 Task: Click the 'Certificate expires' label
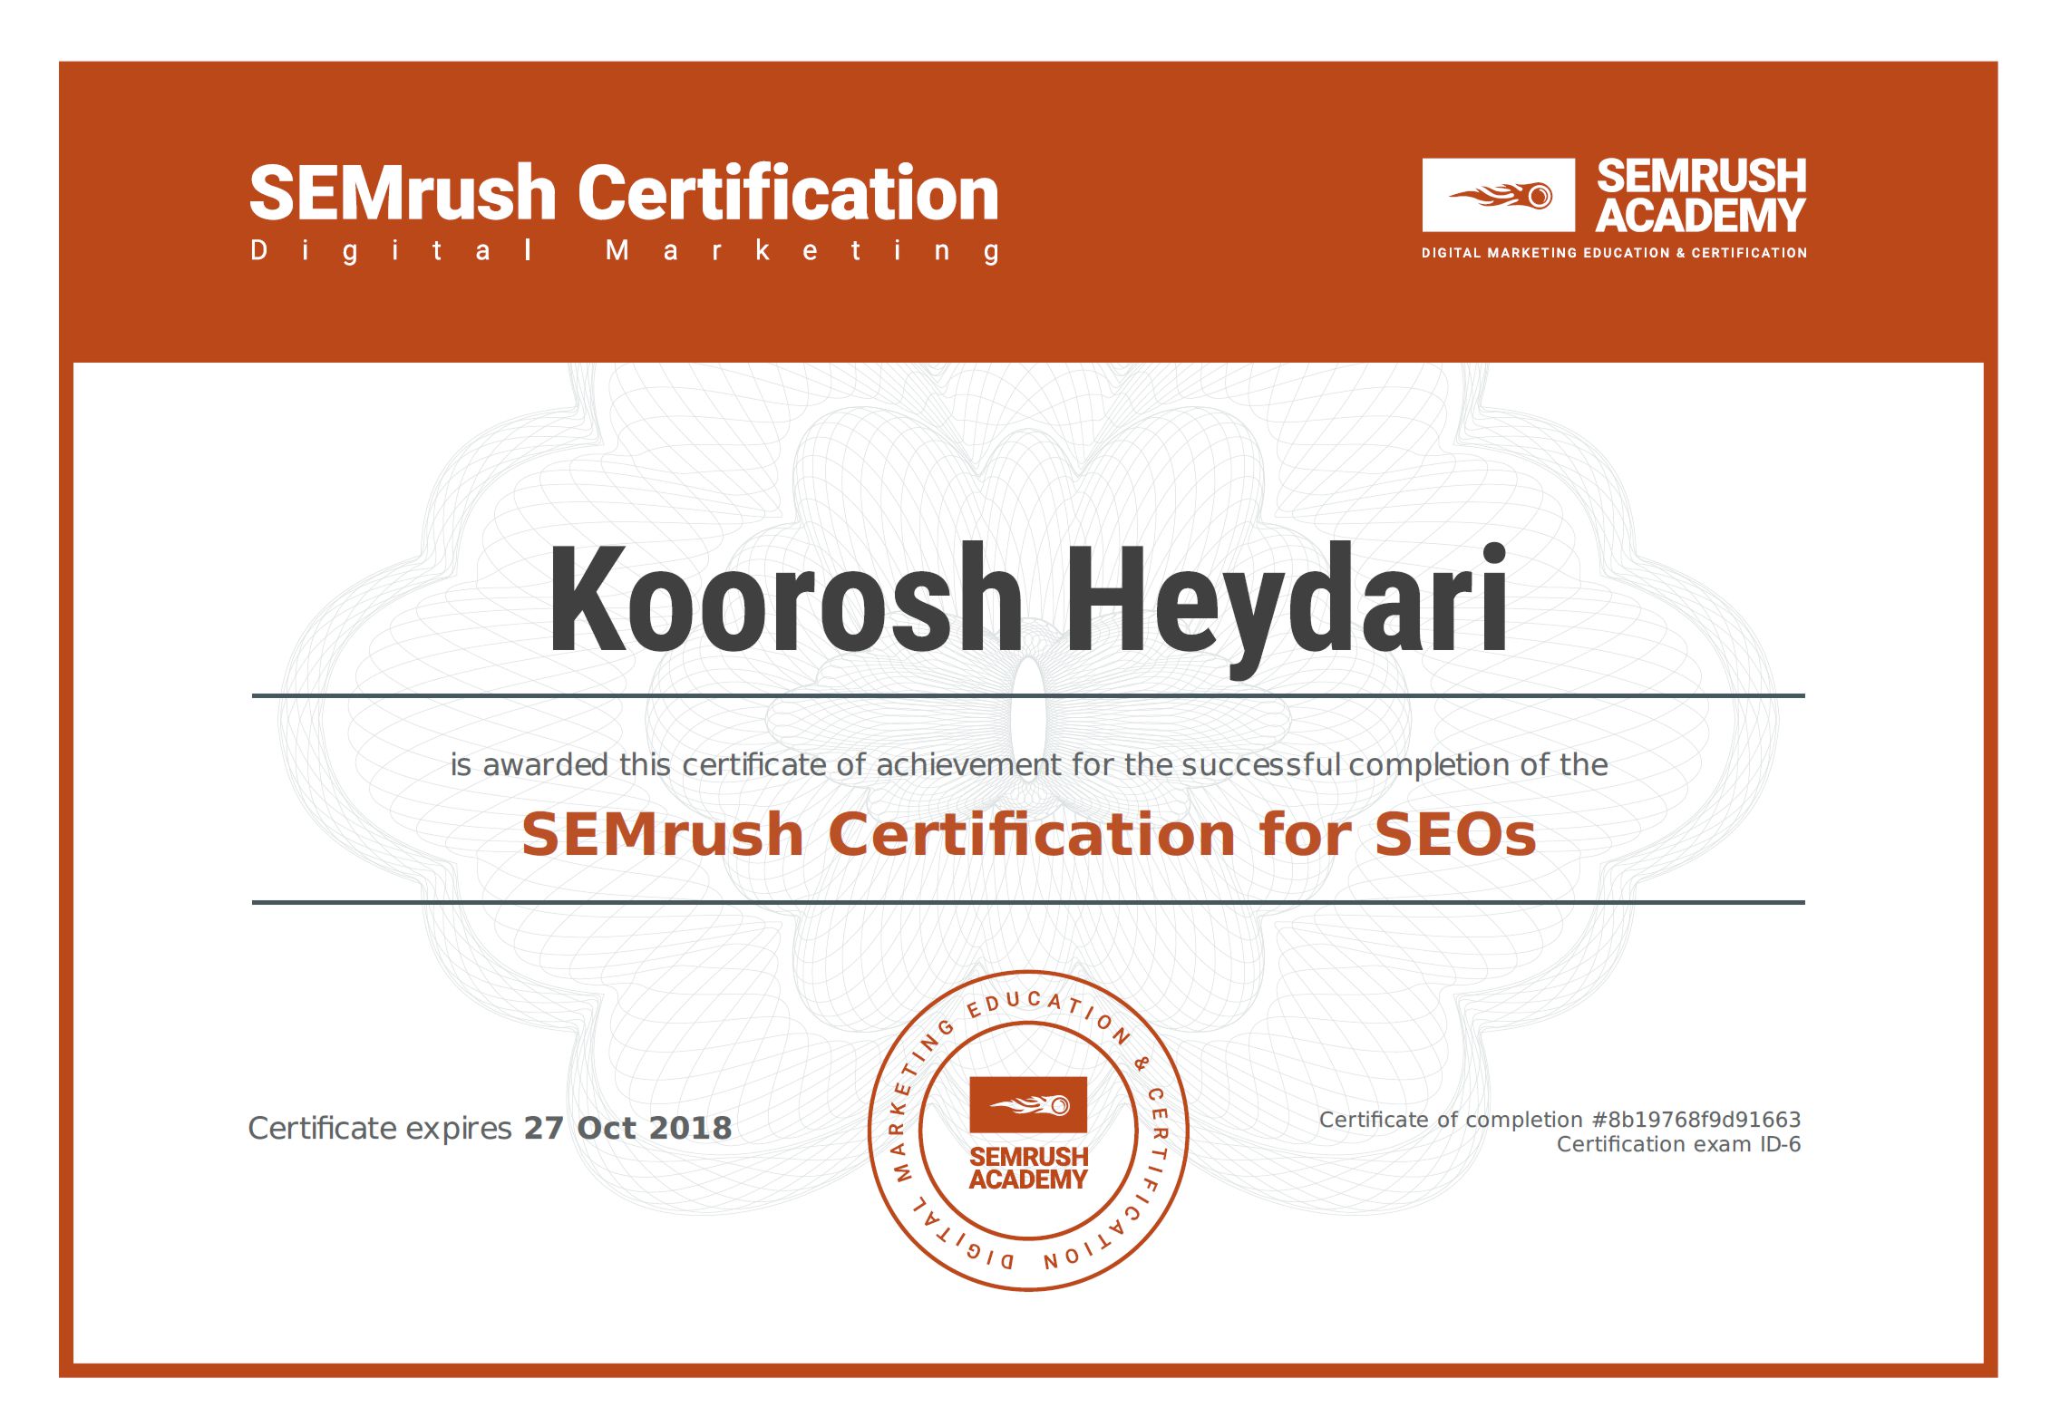[x=381, y=1128]
